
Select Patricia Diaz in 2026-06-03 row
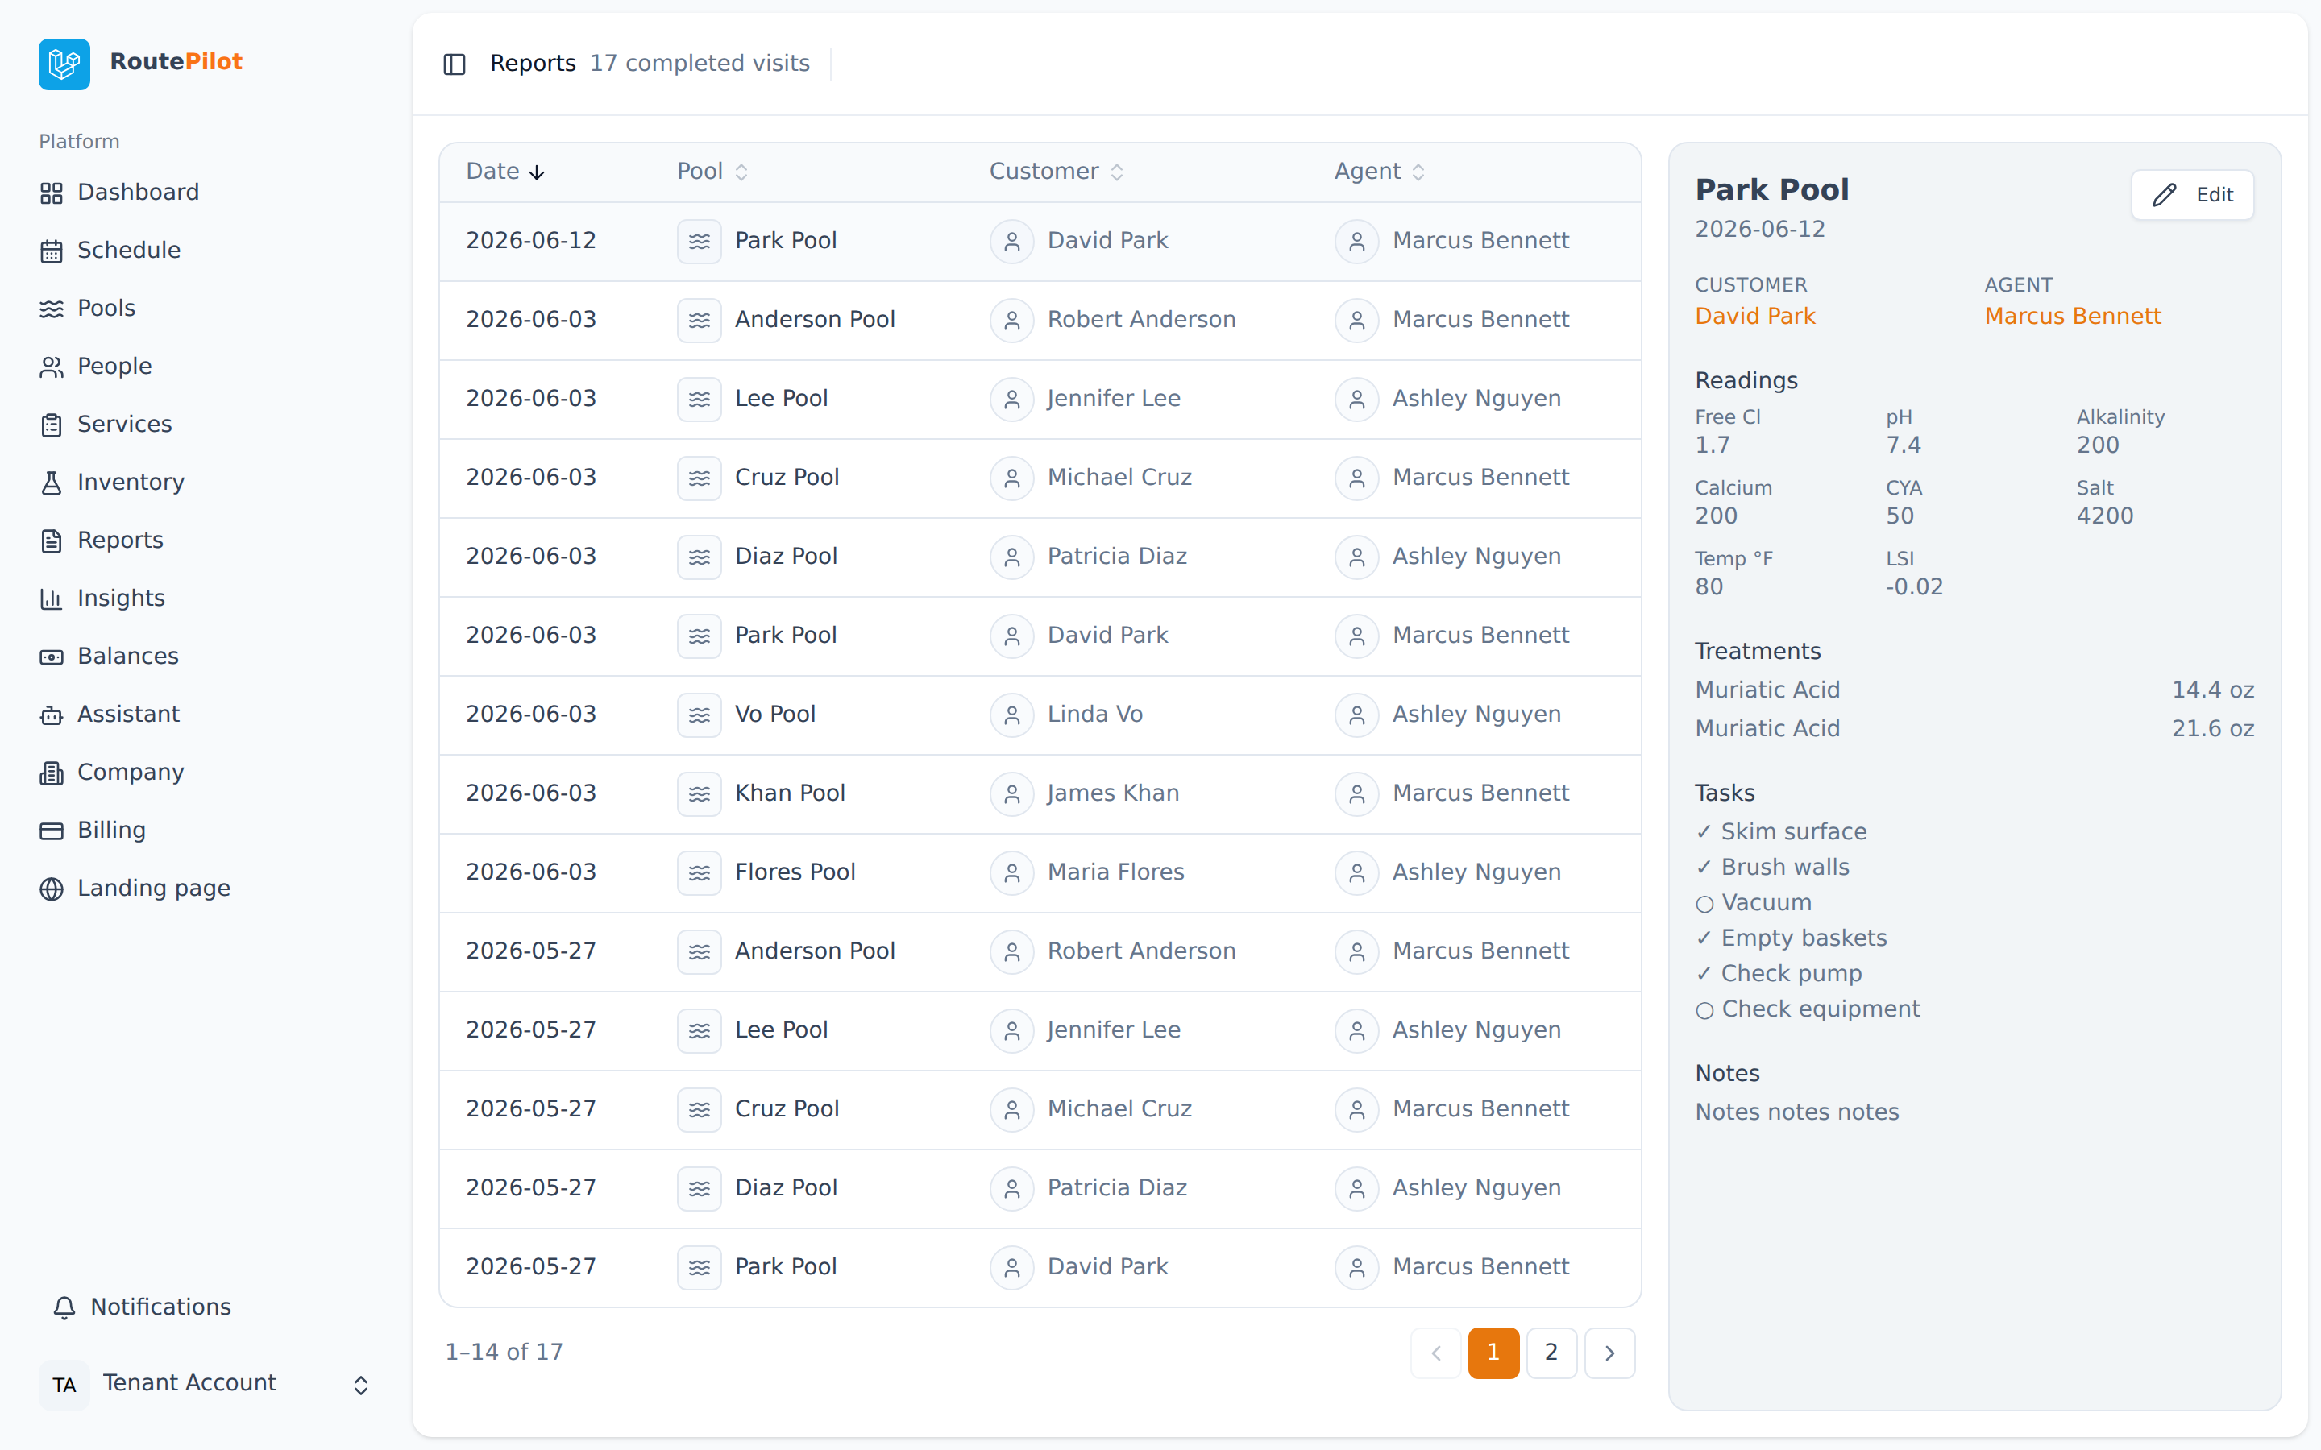click(x=1116, y=556)
